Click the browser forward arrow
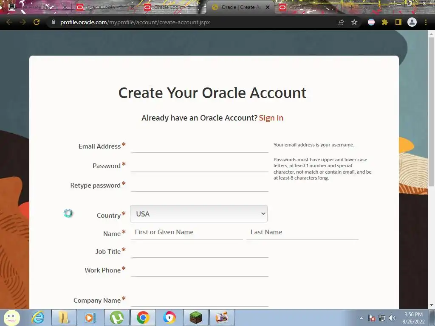This screenshot has height=326, width=435. [x=23, y=22]
